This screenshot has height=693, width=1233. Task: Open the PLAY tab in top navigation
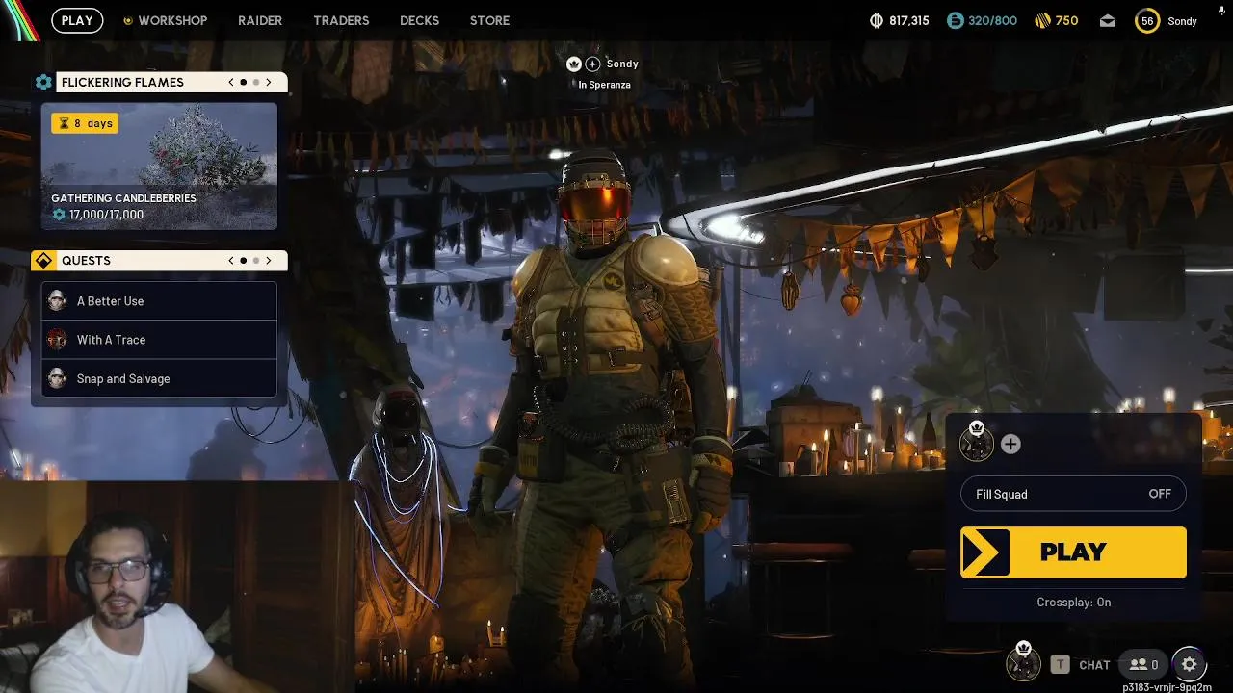(x=77, y=20)
